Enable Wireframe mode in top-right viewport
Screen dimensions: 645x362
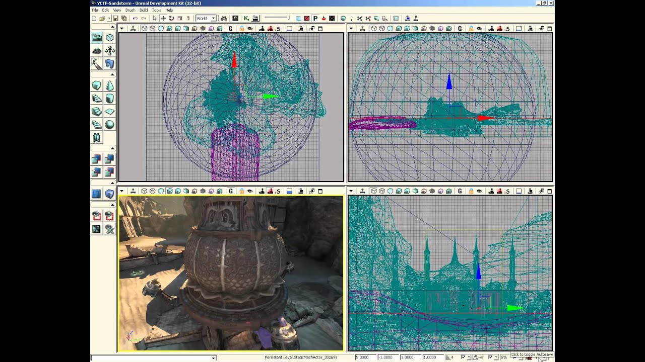pyautogui.click(x=382, y=29)
